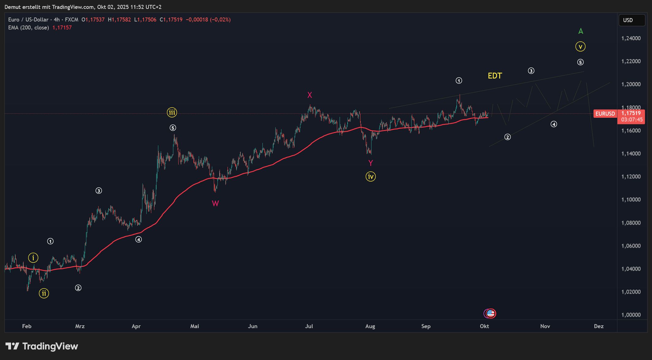This screenshot has height=360, width=652.
Task: Click the EMA (200, close) indicator legend
Action: pos(28,28)
